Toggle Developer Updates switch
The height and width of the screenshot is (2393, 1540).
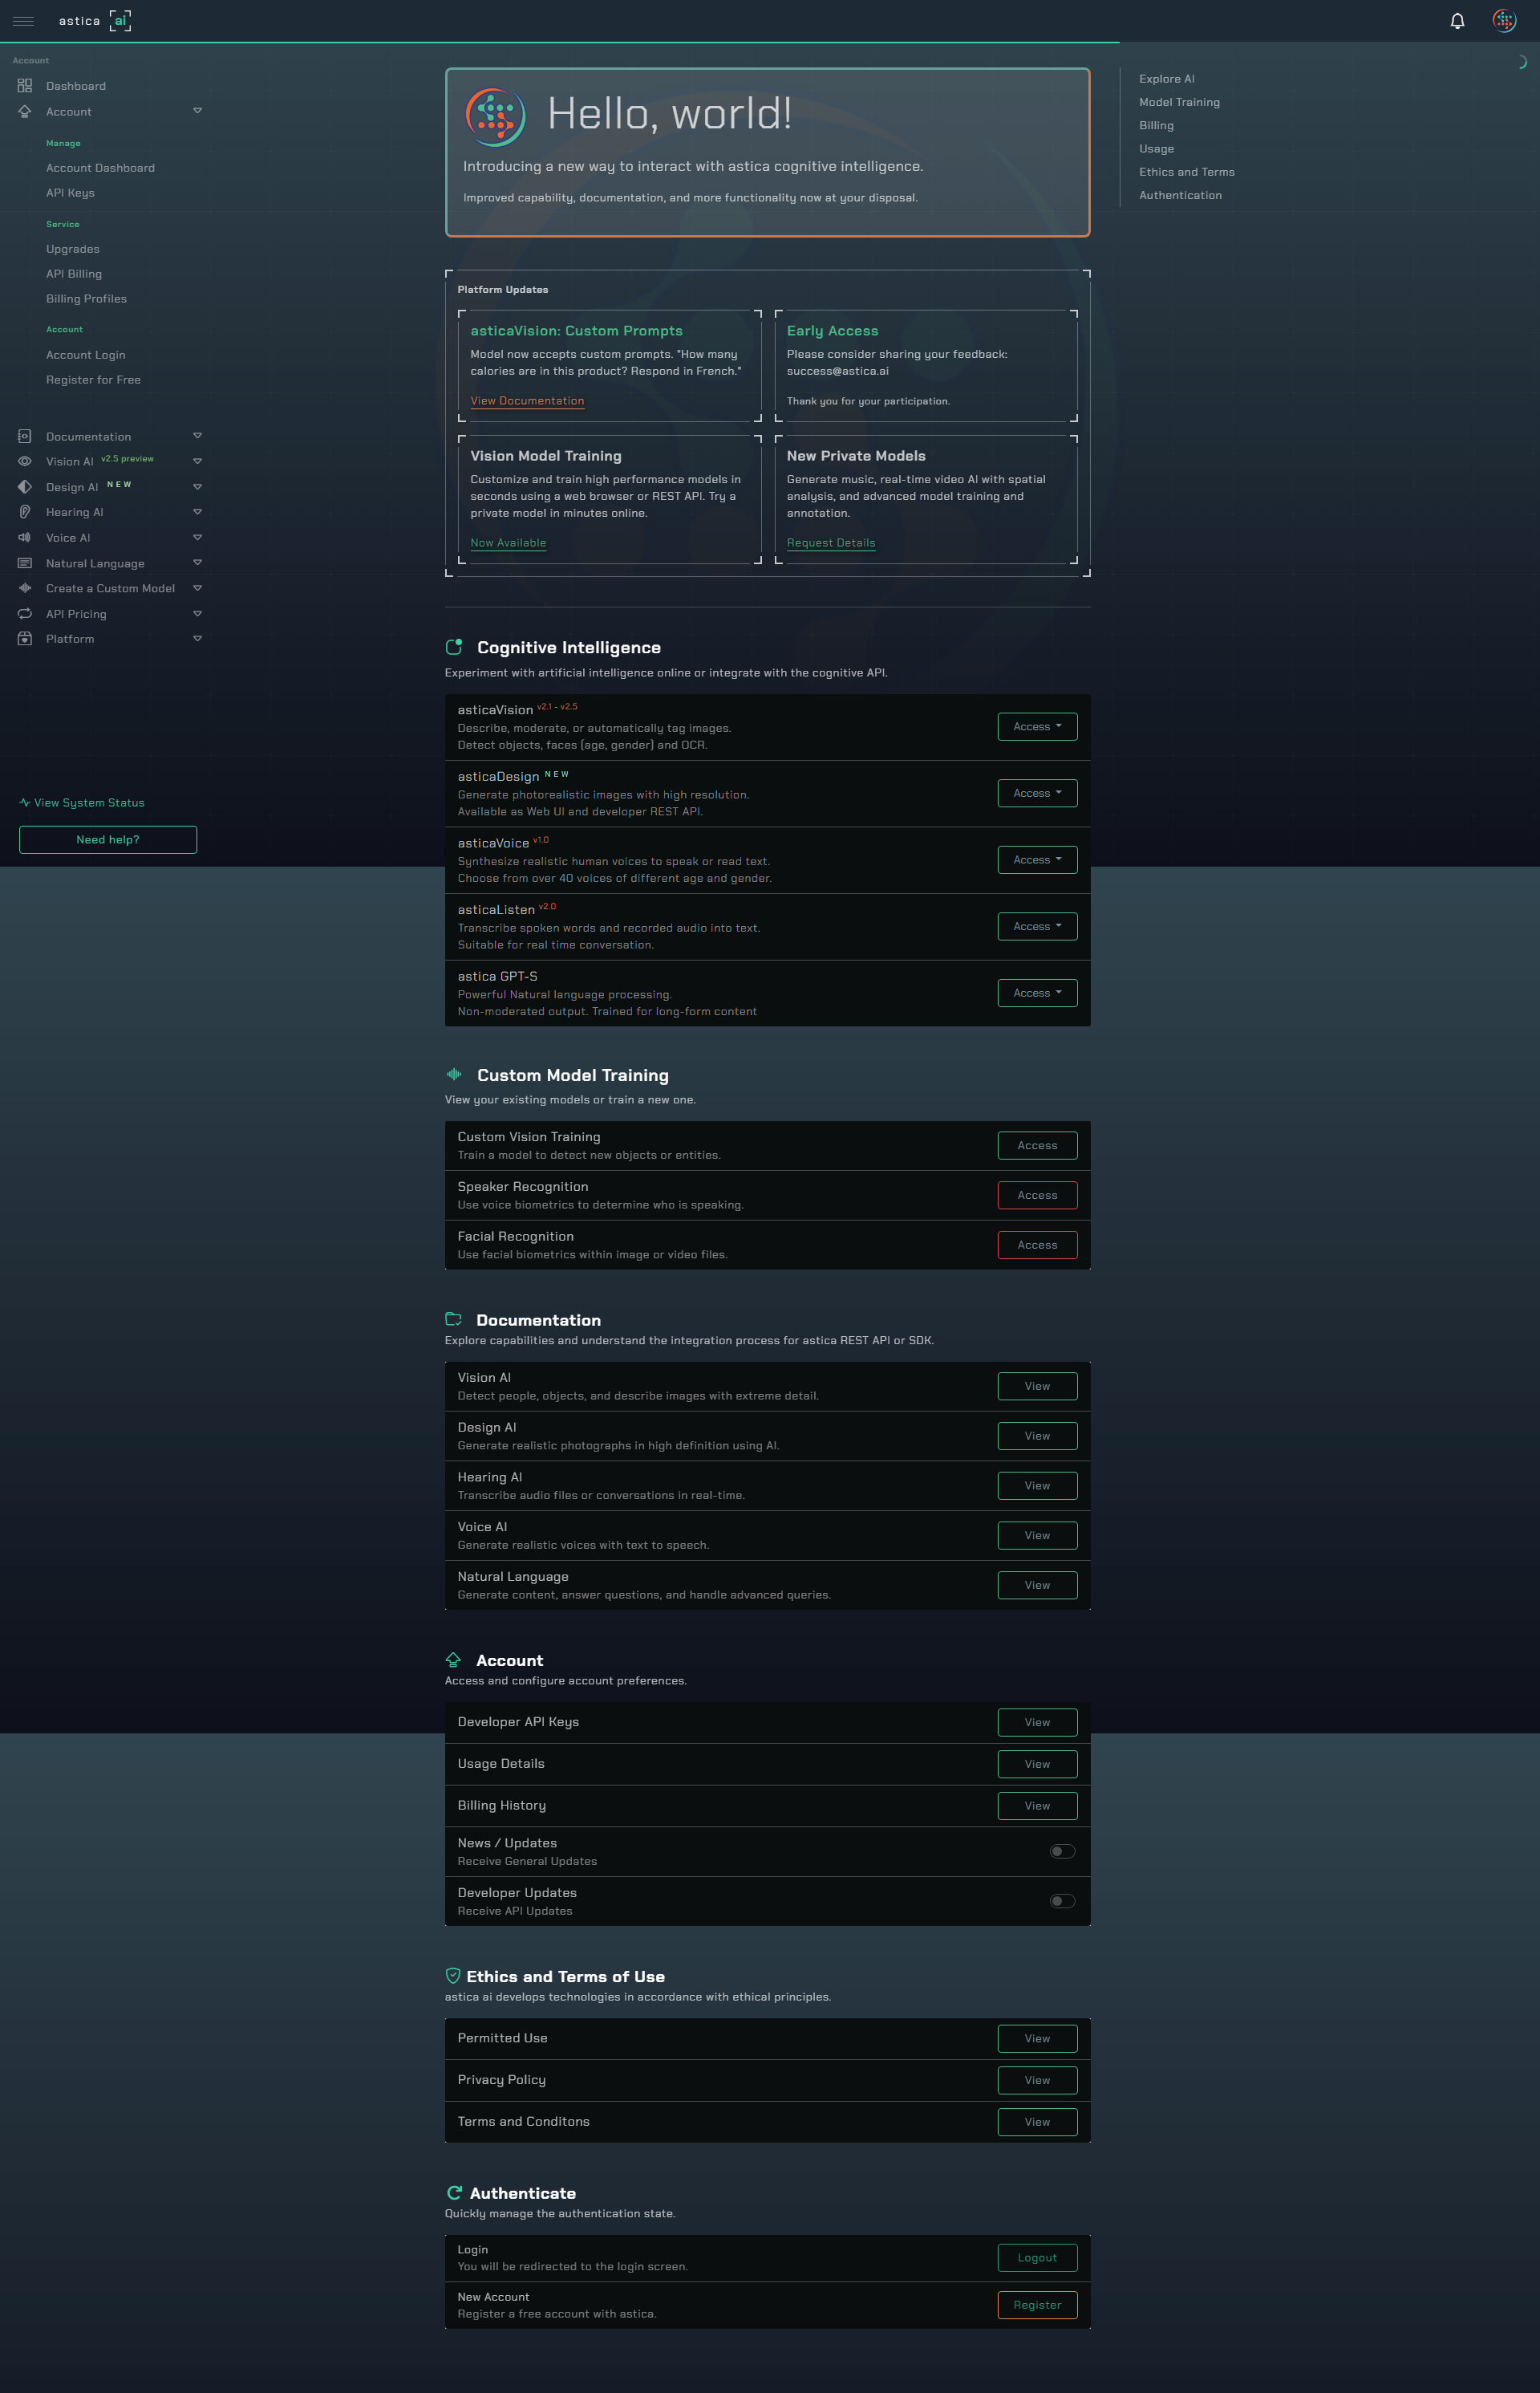point(1062,1902)
